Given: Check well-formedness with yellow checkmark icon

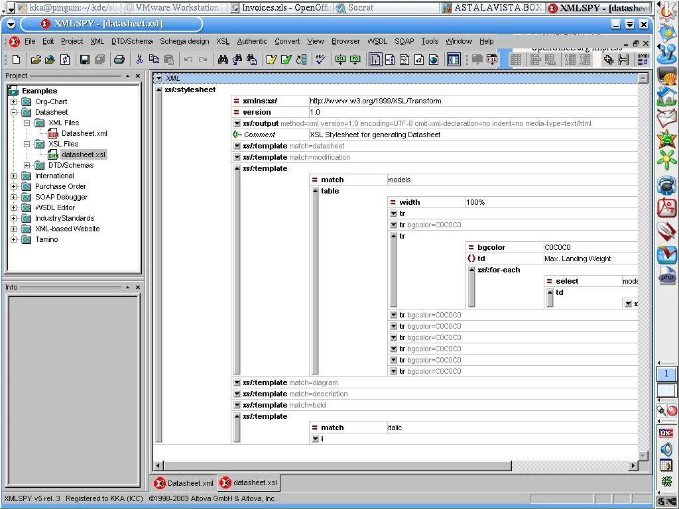Looking at the screenshot, I should tap(271, 60).
